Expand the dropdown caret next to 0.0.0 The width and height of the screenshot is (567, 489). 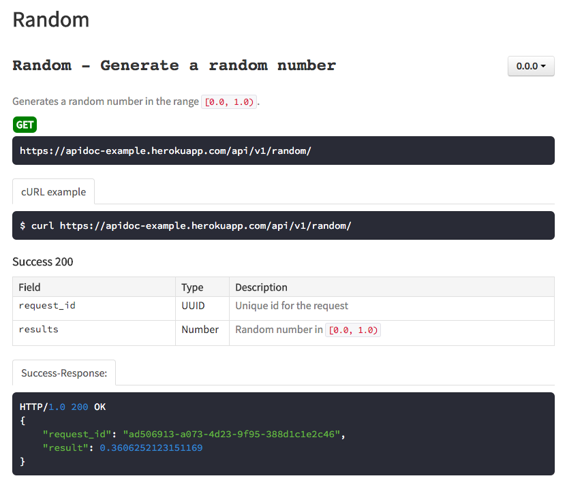tap(543, 65)
